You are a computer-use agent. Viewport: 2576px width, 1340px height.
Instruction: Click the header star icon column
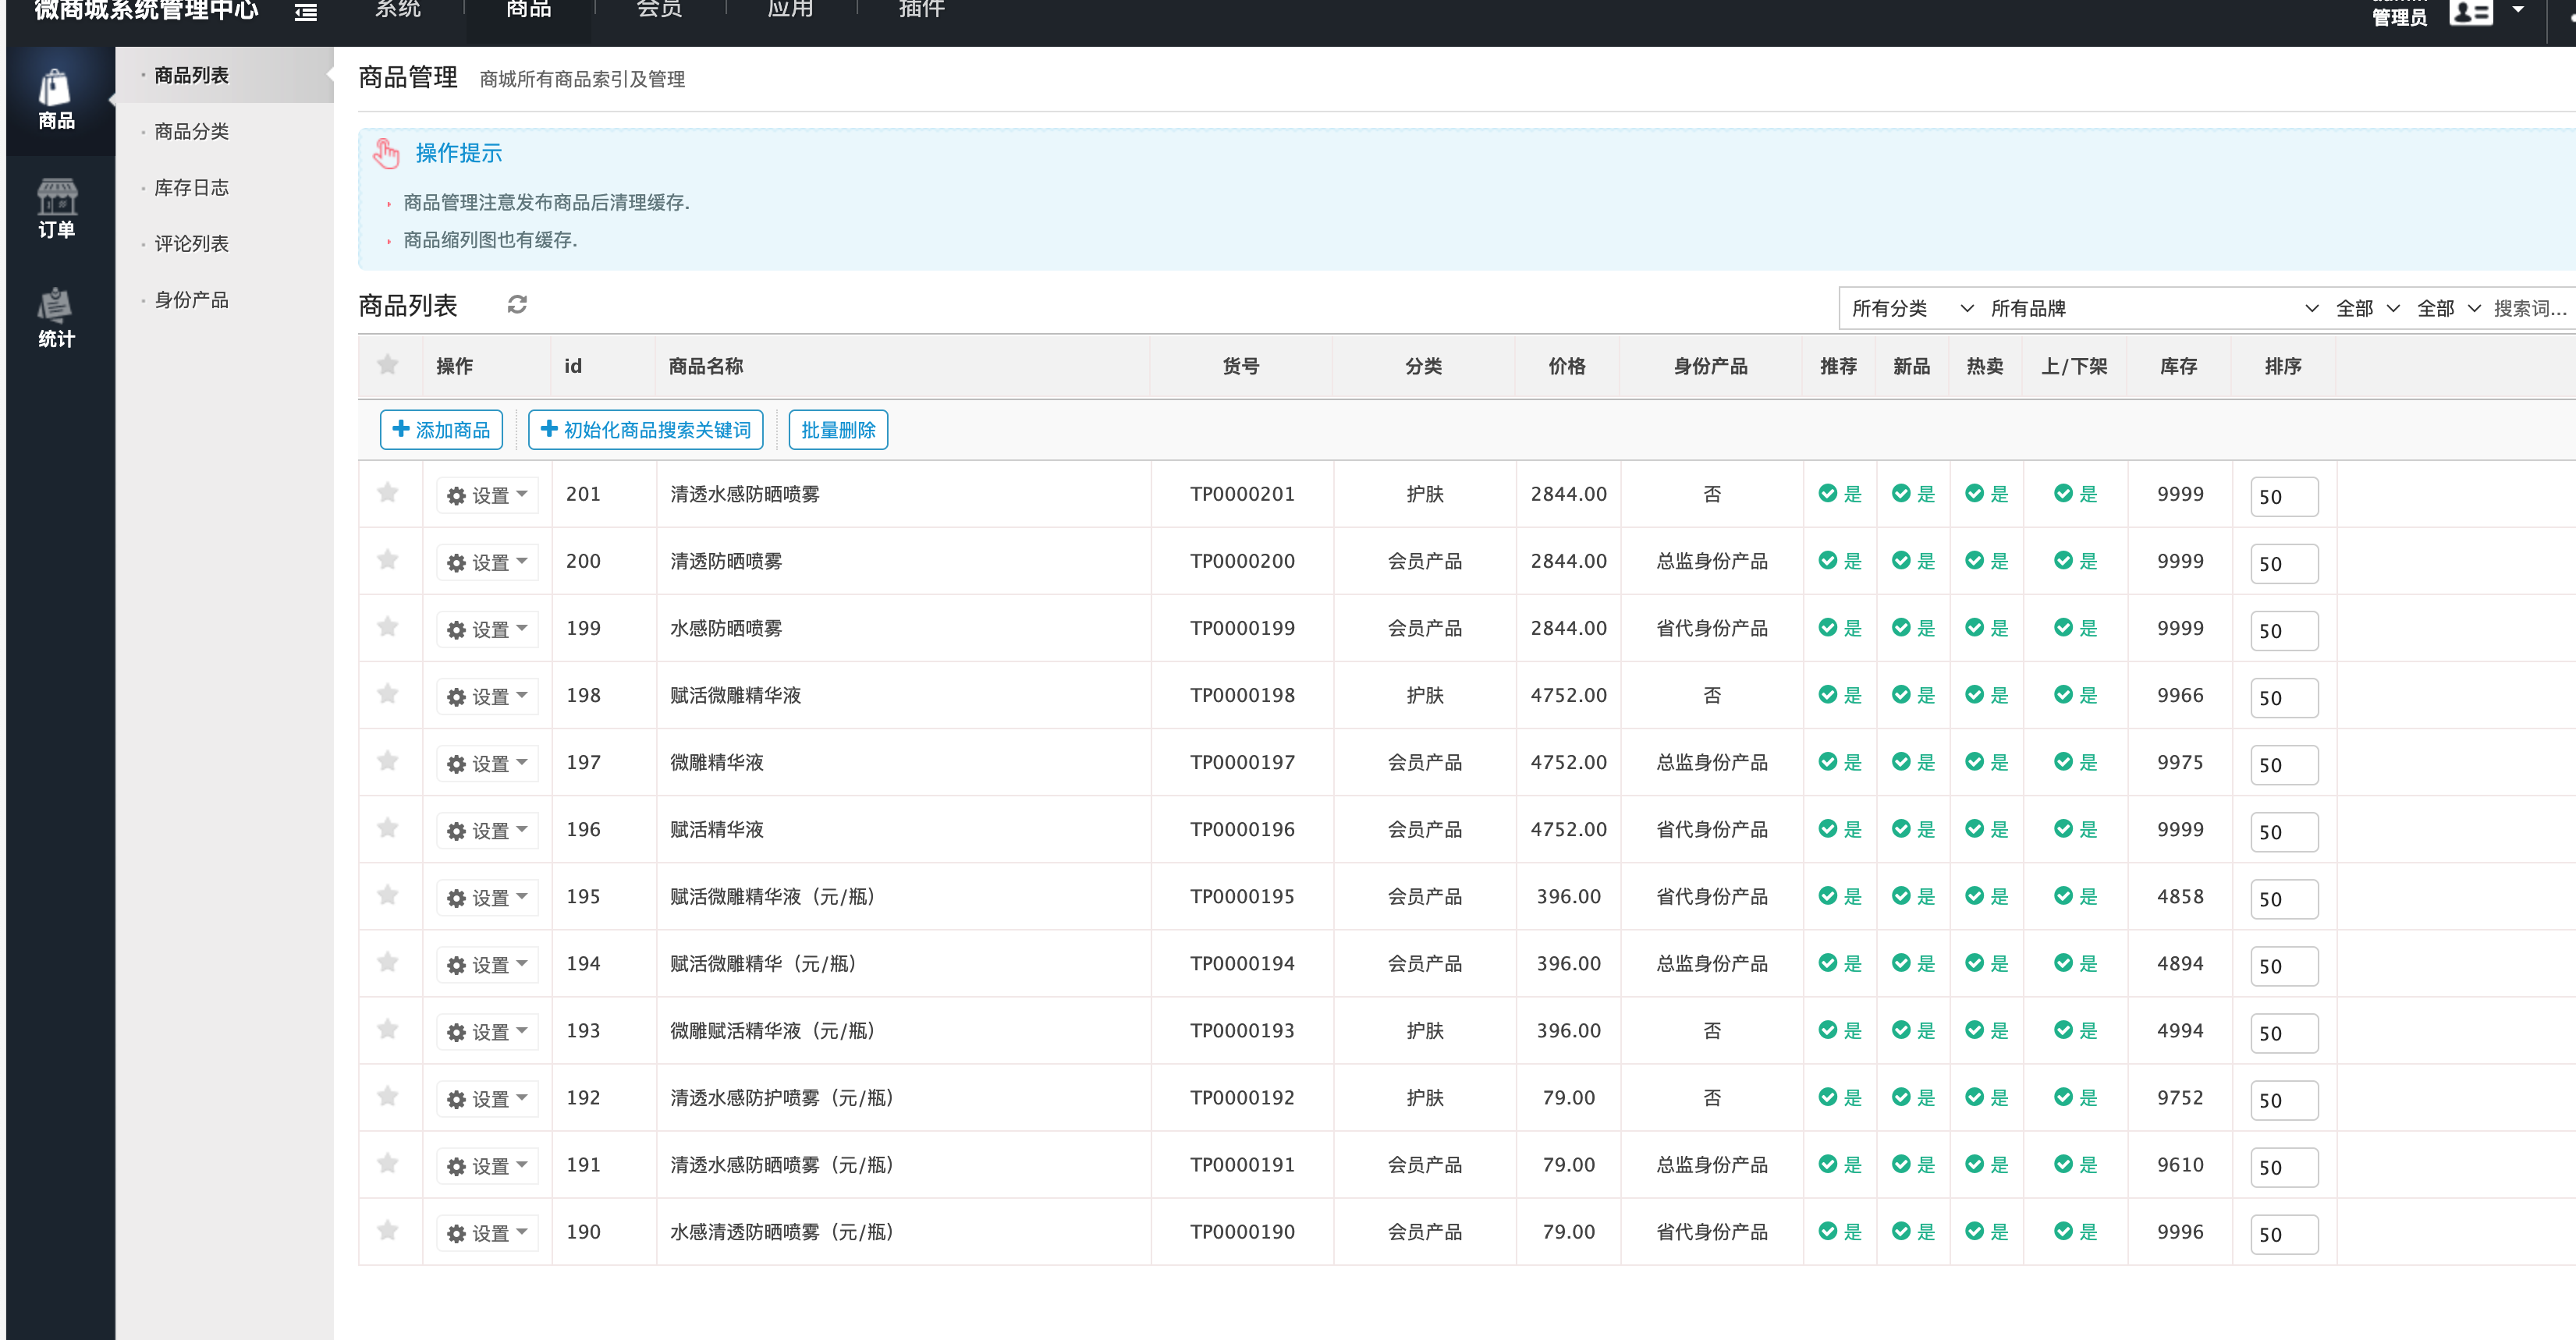[x=388, y=364]
